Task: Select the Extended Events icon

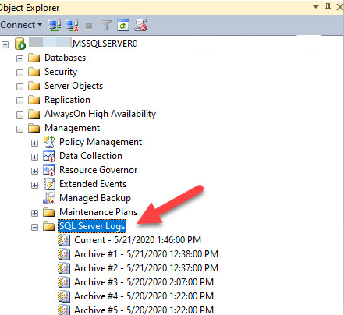Action: pyautogui.click(x=49, y=184)
